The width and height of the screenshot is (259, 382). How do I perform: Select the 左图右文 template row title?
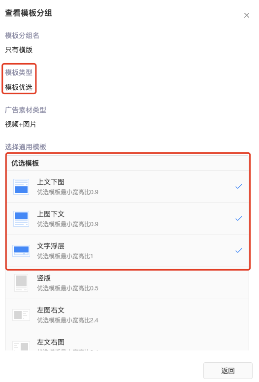[51, 310]
